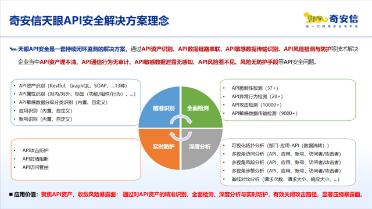Click bullet 账号识别 (内置、自定义)
The image size is (372, 209).
point(45,119)
